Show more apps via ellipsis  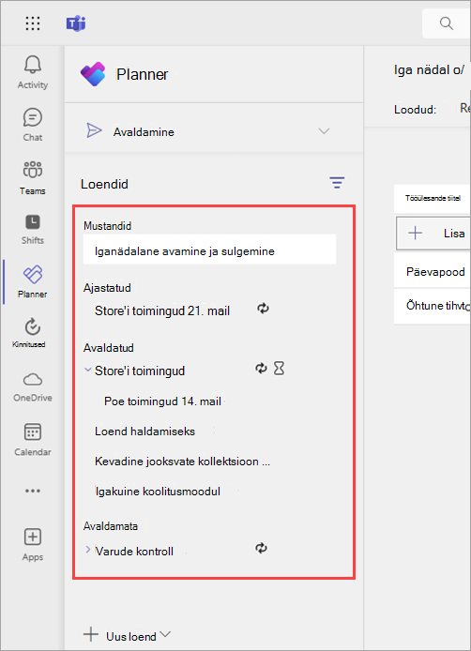(33, 491)
